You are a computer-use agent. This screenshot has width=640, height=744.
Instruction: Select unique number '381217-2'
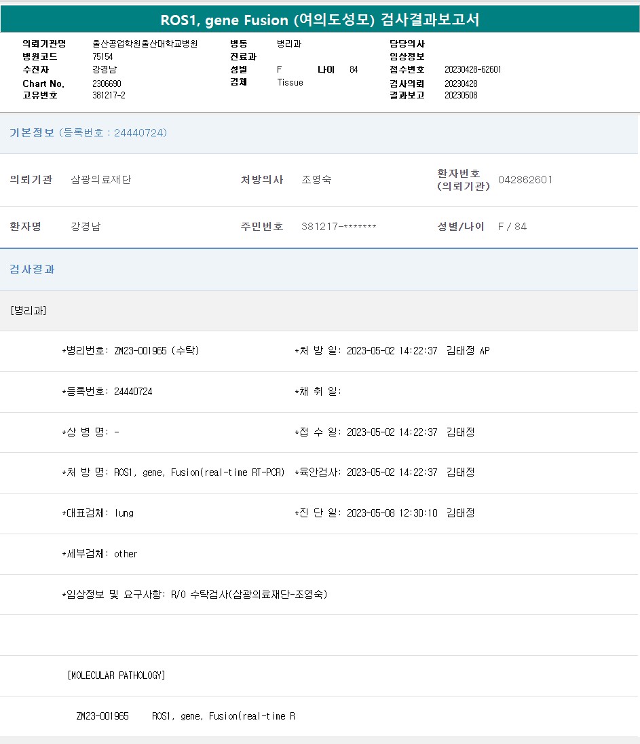109,95
